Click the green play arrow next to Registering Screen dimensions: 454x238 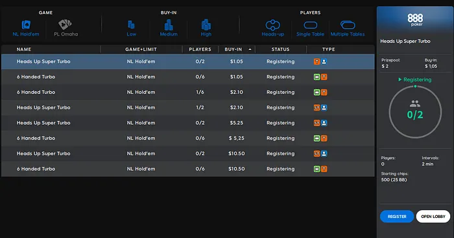click(400, 80)
